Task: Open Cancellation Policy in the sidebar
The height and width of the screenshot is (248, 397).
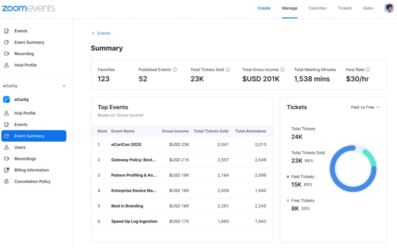Action: (x=32, y=182)
